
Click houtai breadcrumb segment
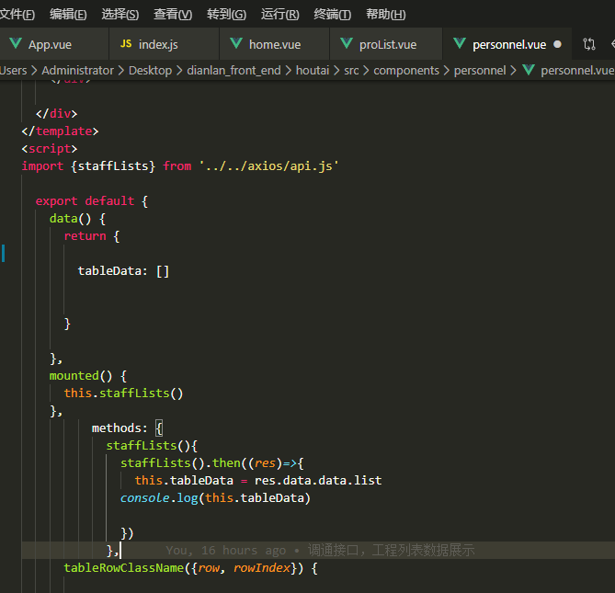313,71
